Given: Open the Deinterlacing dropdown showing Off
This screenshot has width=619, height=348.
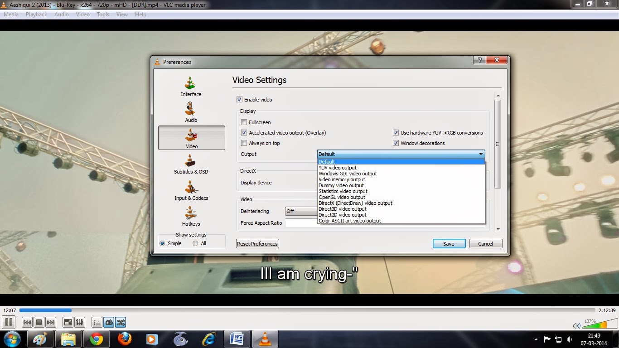Looking at the screenshot, I should [301, 211].
